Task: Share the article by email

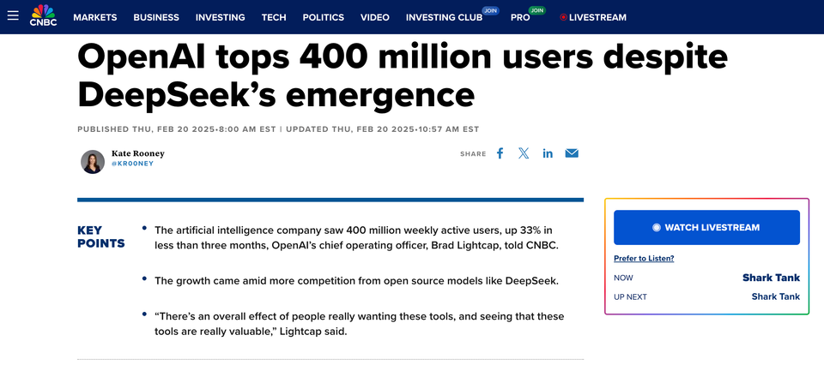Action: point(572,153)
